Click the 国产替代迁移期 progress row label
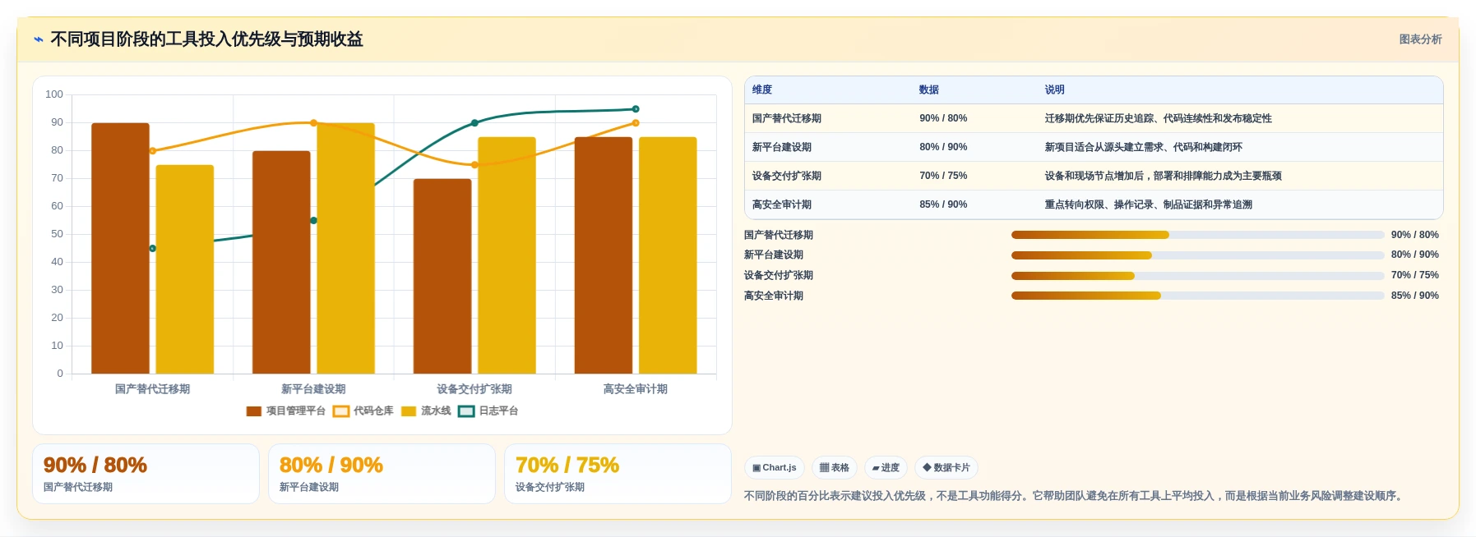The height and width of the screenshot is (537, 1476). coord(779,235)
